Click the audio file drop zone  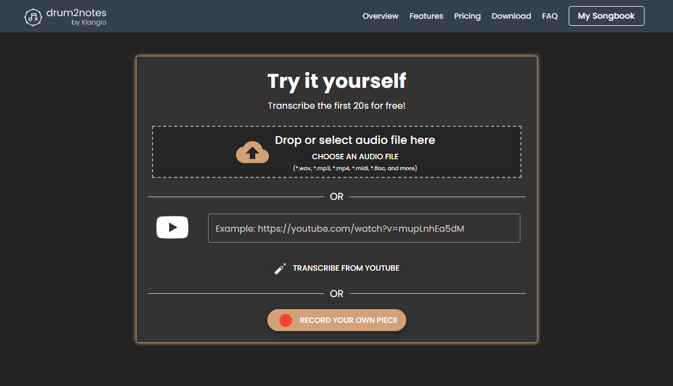[336, 152]
